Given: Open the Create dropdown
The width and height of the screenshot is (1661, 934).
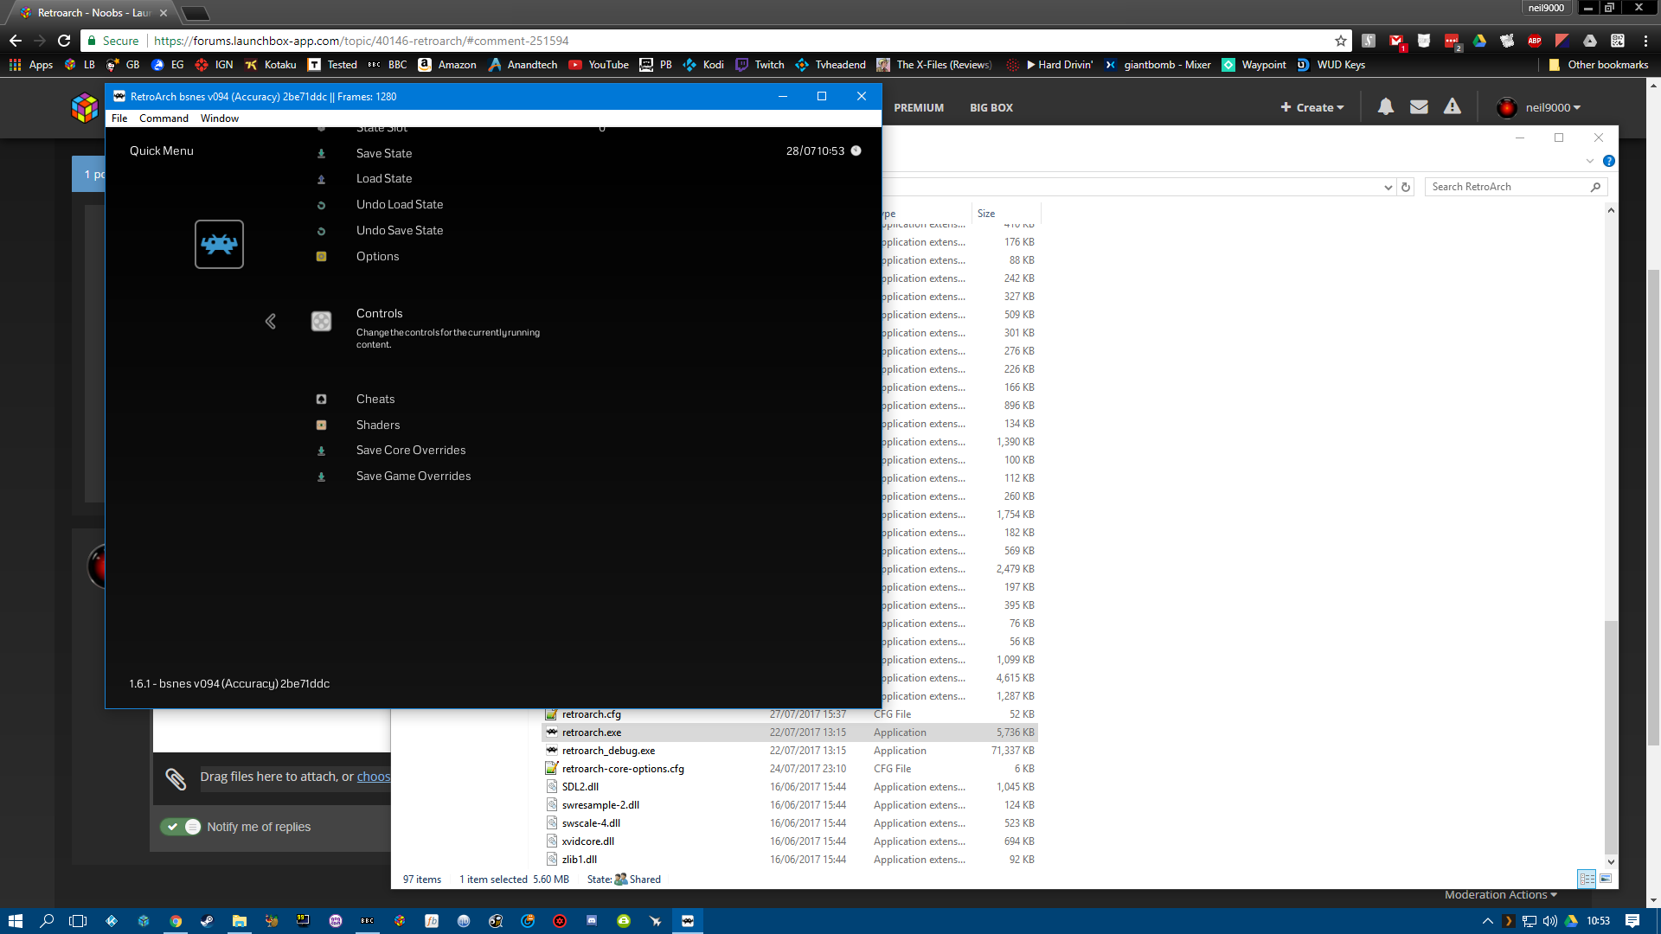Looking at the screenshot, I should (x=1312, y=107).
